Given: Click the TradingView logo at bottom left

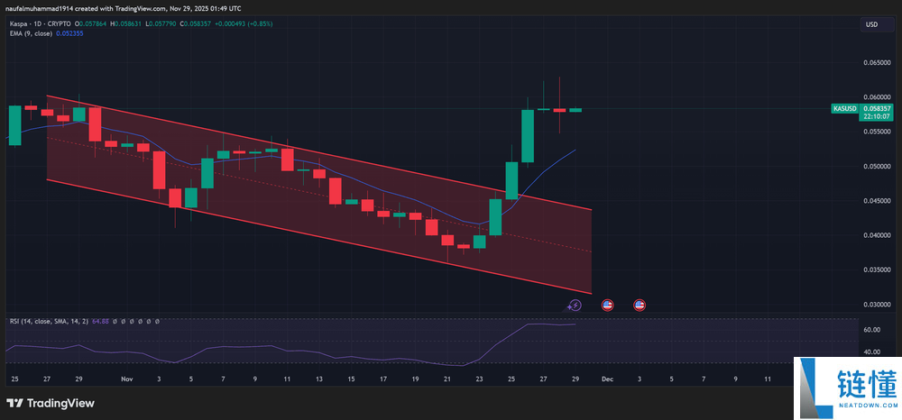Looking at the screenshot, I should [x=52, y=403].
